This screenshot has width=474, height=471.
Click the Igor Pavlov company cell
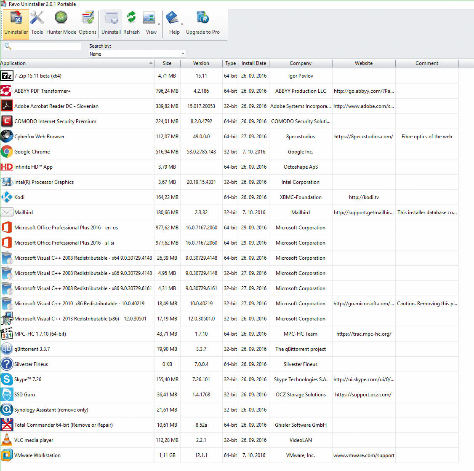(x=301, y=76)
